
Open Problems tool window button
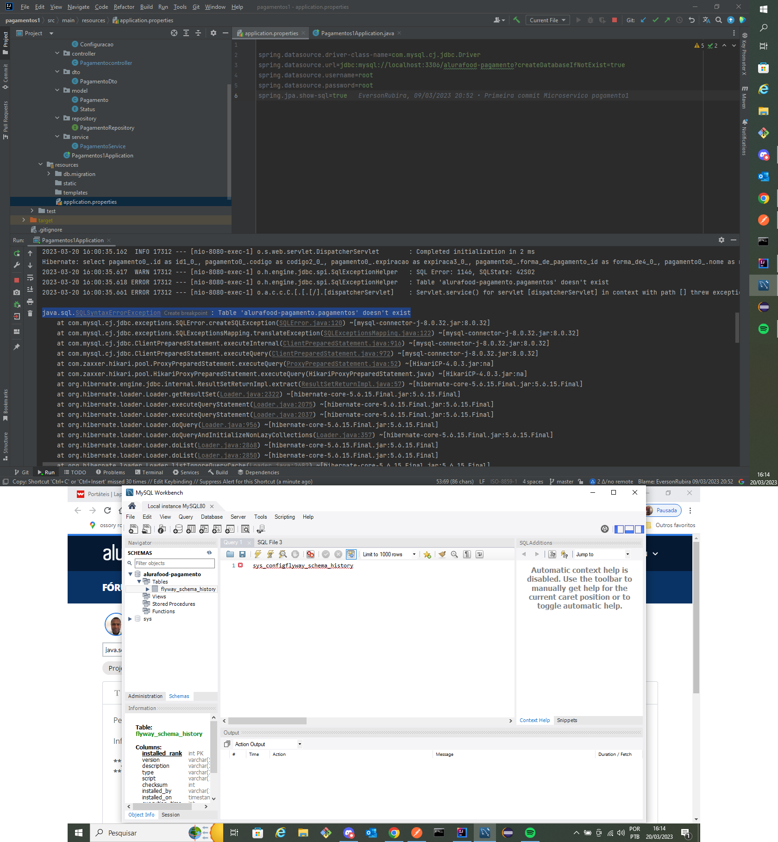110,472
